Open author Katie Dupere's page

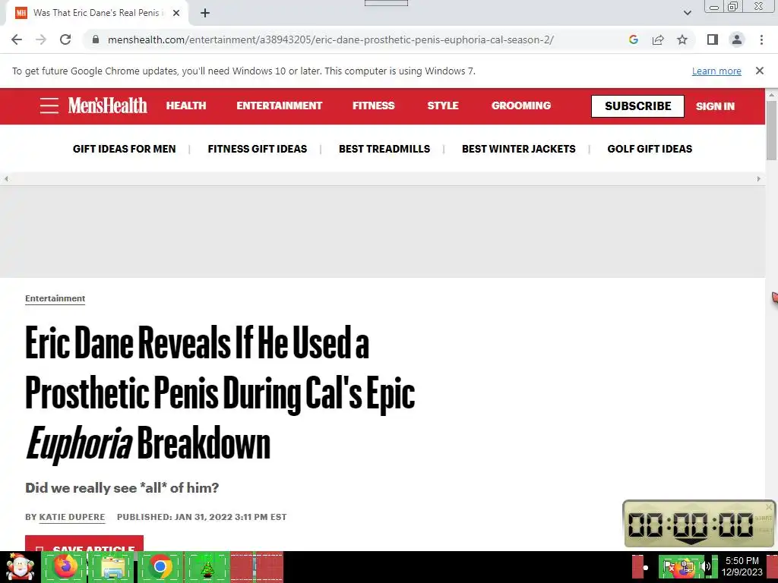point(72,517)
